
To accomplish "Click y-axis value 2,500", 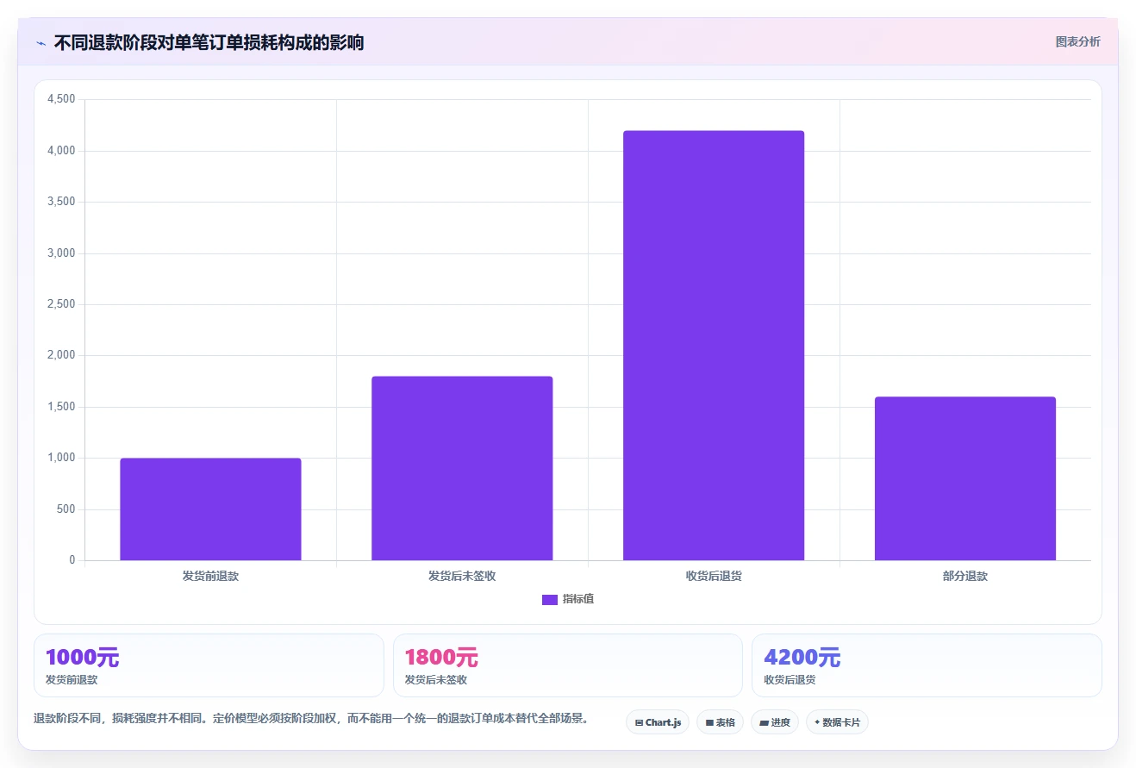I will (x=61, y=304).
